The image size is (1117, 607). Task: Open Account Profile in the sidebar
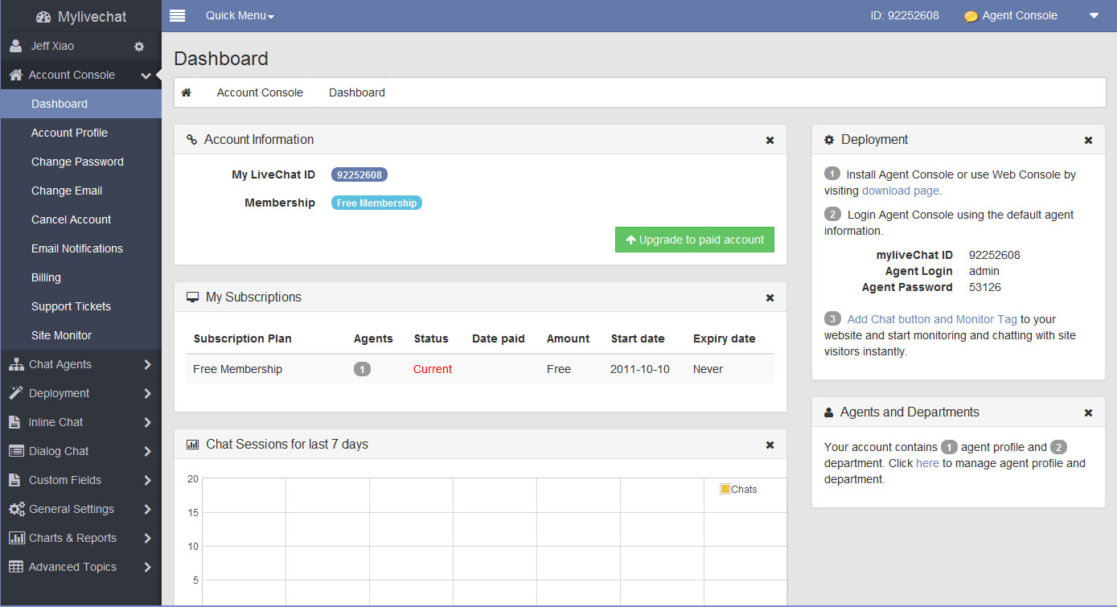(x=69, y=133)
